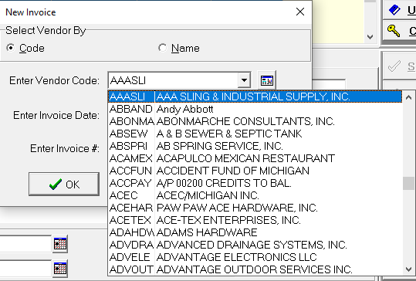
Task: Confirm with the OK button
Action: tap(64, 185)
